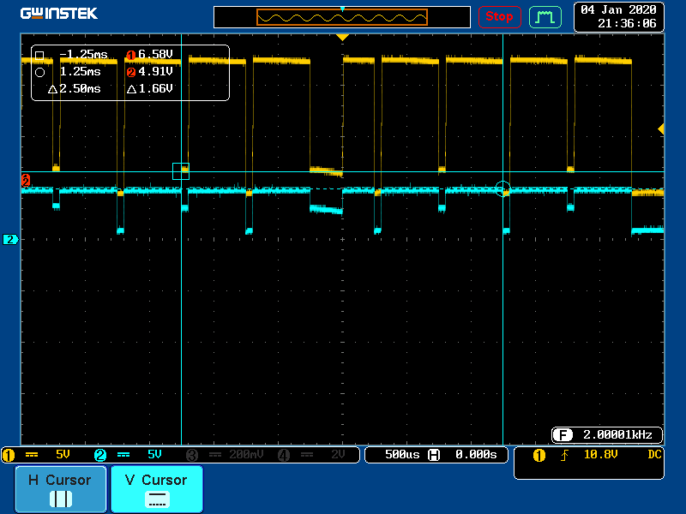Select the V Cursor menu item
Screen dimensions: 686x514
[x=156, y=488]
